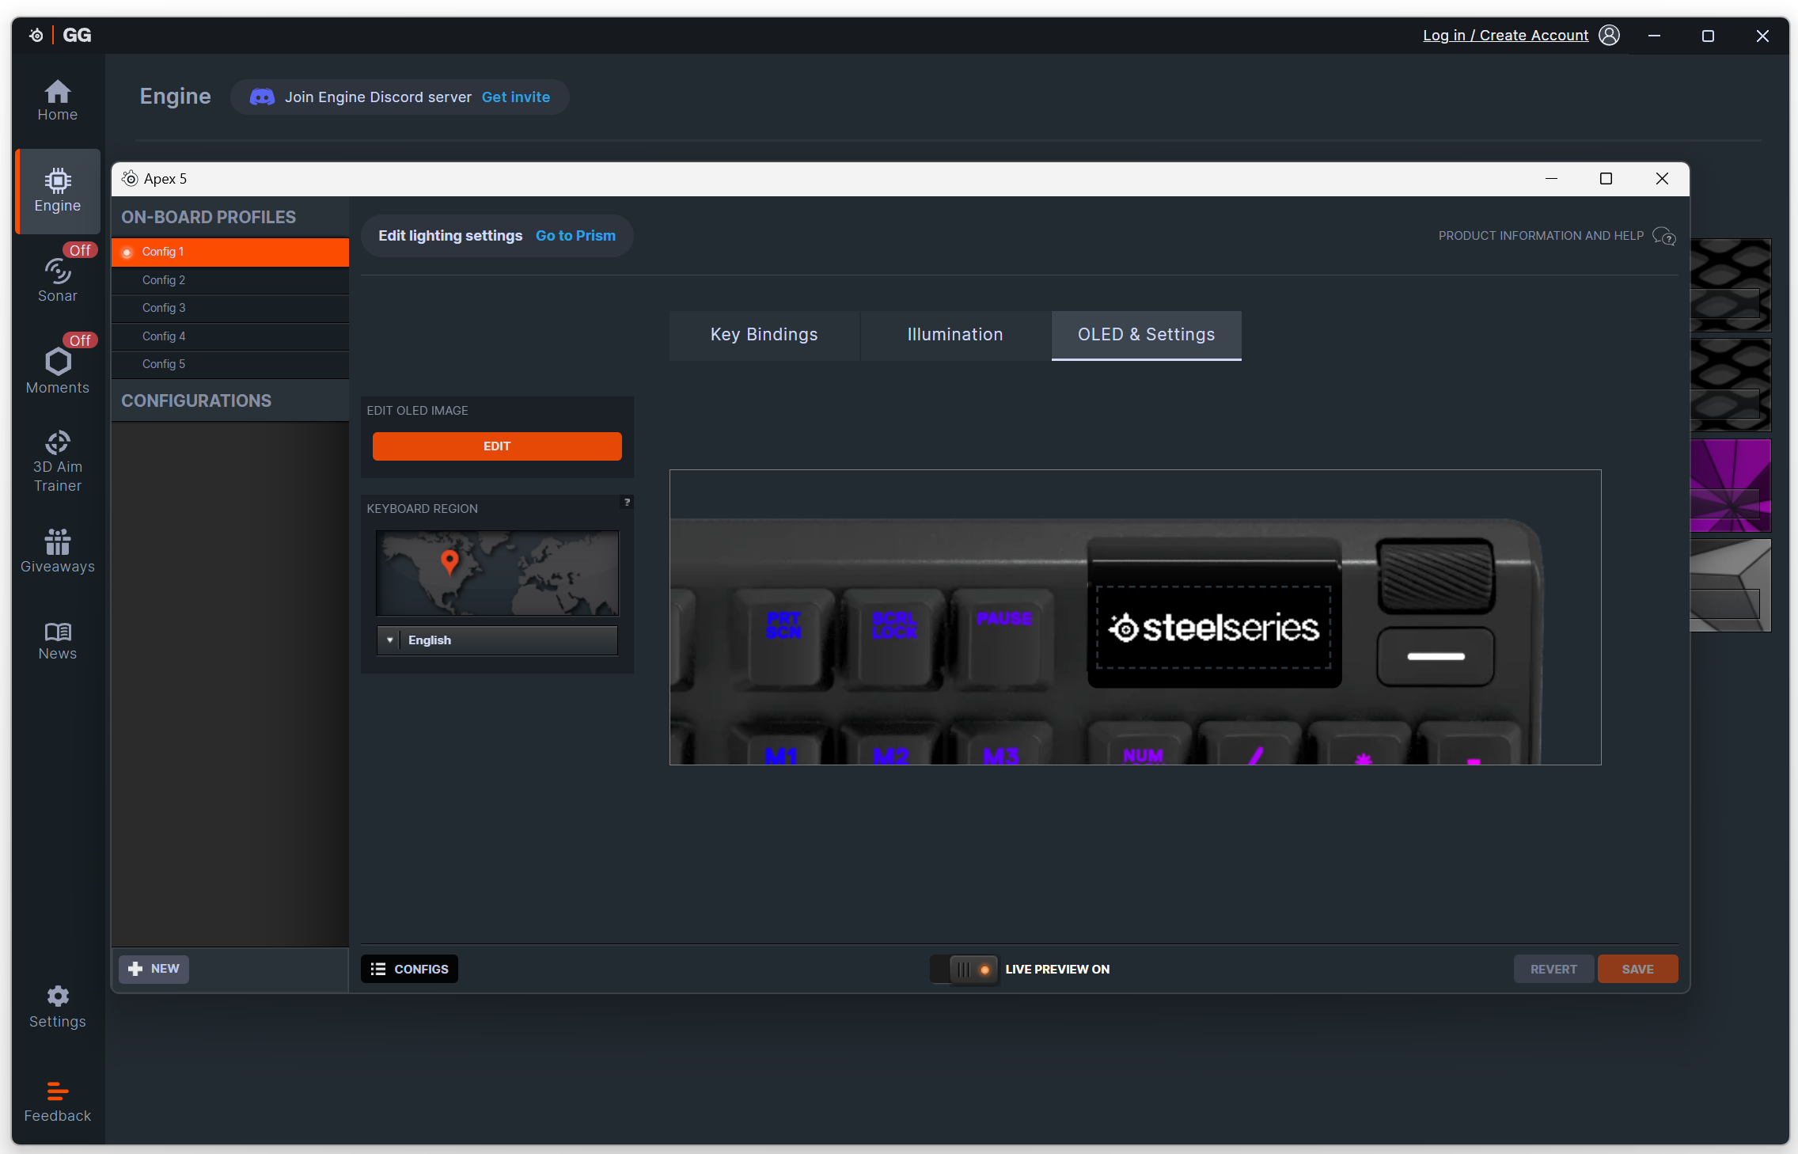Viewport: 1798px width, 1154px height.
Task: Click the user account avatar icon
Action: pyautogui.click(x=1609, y=36)
